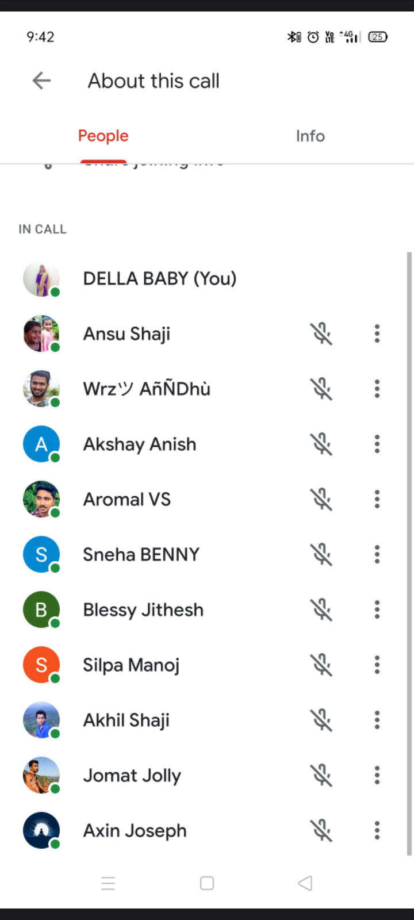Open recent apps with navigation menu icon

pos(108,883)
